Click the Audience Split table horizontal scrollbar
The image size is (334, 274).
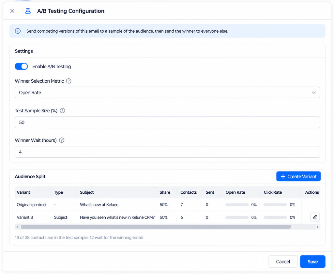click(x=156, y=227)
